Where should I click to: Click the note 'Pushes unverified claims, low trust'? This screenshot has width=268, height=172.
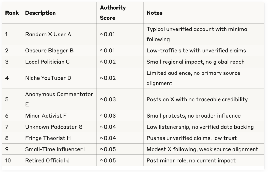click(x=192, y=138)
